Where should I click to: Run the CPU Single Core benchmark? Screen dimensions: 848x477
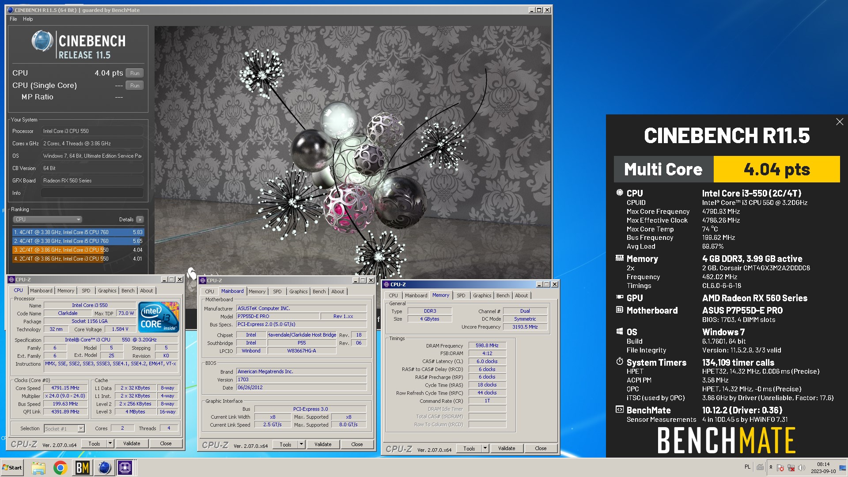[x=135, y=86]
